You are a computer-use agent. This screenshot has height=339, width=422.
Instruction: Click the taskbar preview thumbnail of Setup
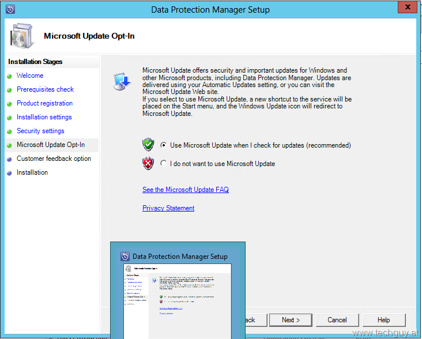click(178, 302)
